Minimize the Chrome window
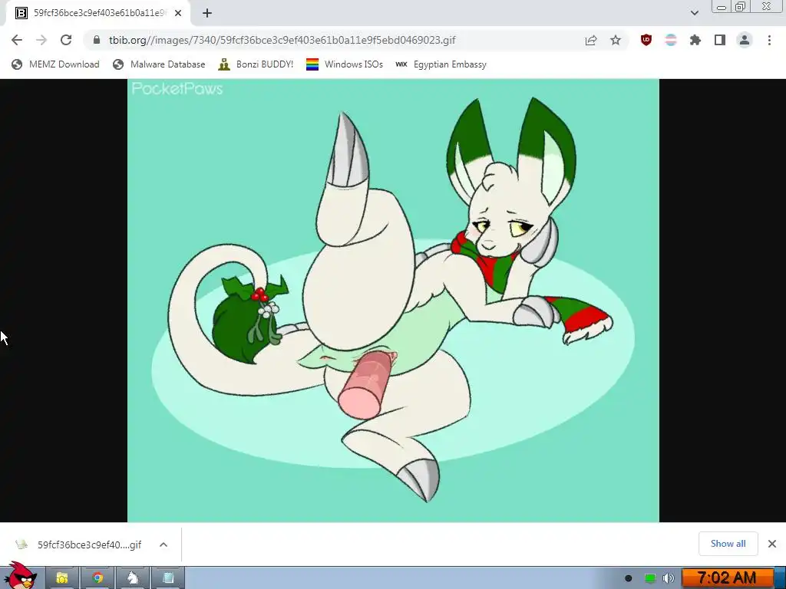Image resolution: width=786 pixels, height=589 pixels. click(722, 7)
